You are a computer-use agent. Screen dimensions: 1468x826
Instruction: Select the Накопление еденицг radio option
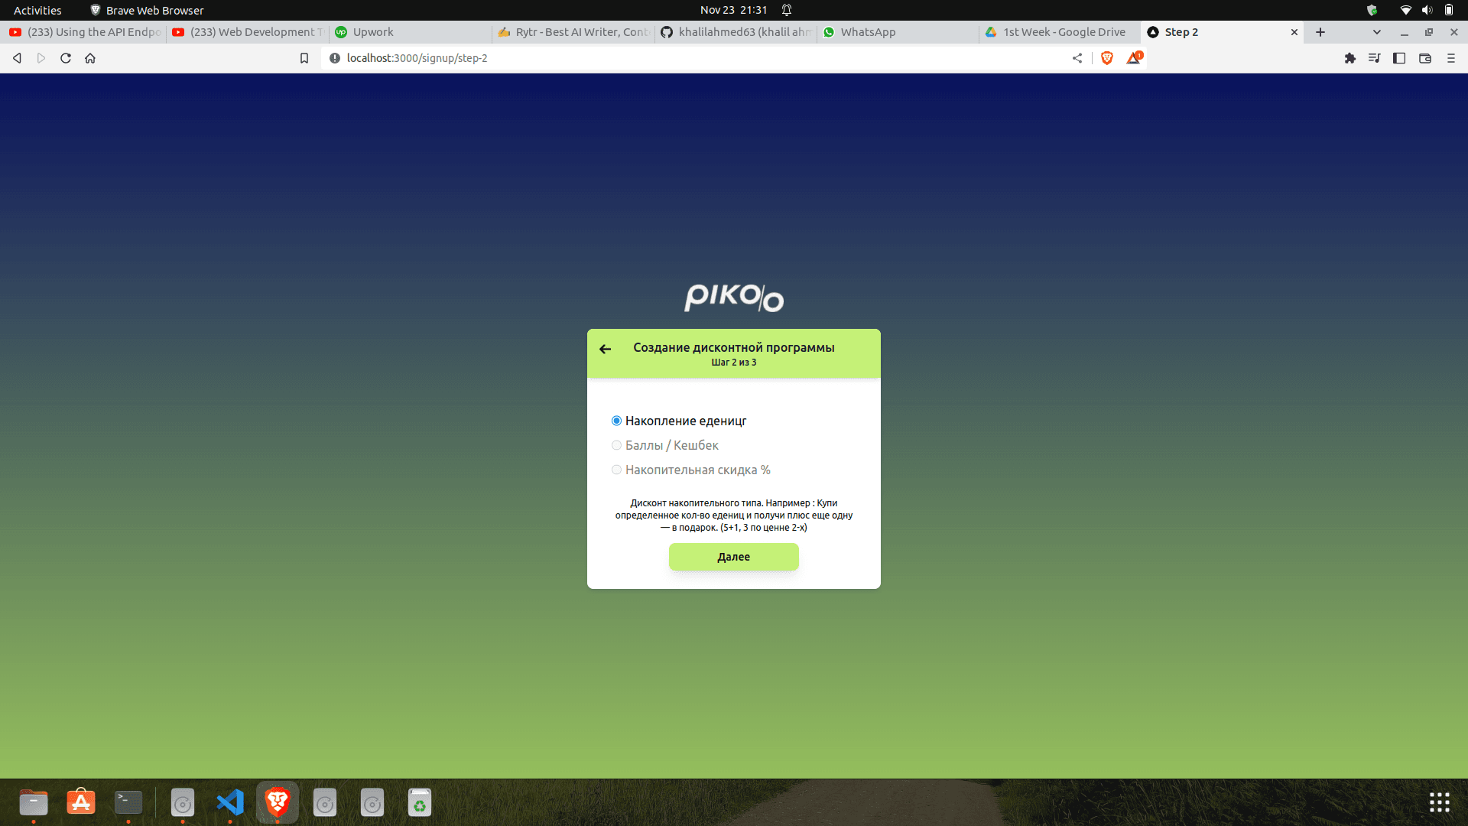[x=616, y=421]
